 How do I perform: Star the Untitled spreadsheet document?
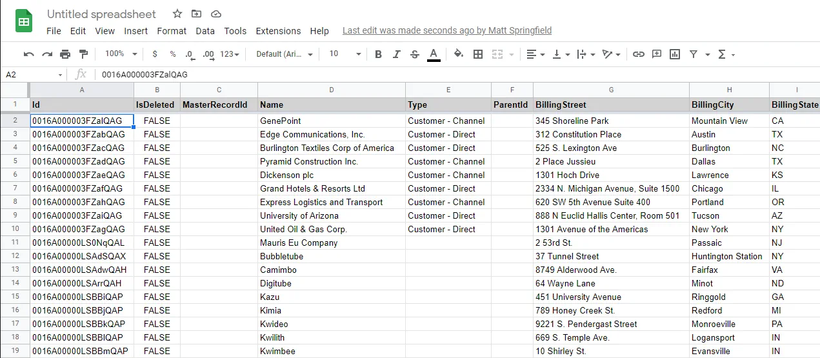click(177, 14)
